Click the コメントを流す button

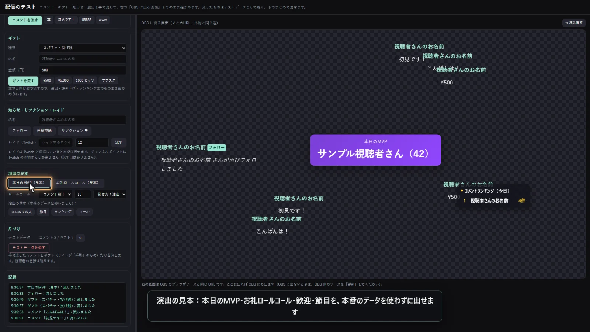point(25,20)
